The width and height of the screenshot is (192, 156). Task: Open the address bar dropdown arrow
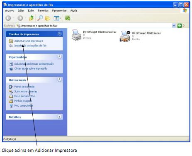[x=174, y=26]
